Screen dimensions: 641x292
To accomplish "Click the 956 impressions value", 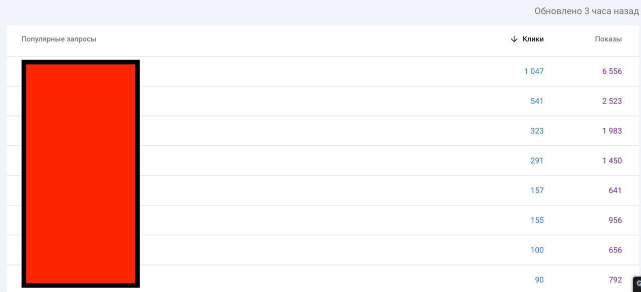I will coord(615,220).
